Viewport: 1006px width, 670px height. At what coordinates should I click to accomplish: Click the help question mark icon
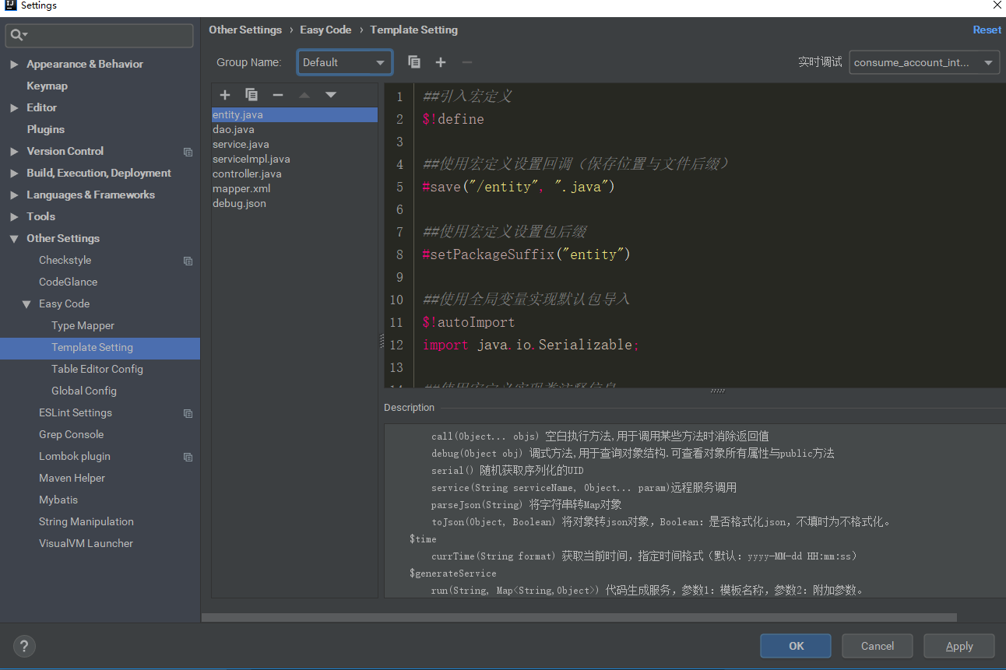coord(24,646)
